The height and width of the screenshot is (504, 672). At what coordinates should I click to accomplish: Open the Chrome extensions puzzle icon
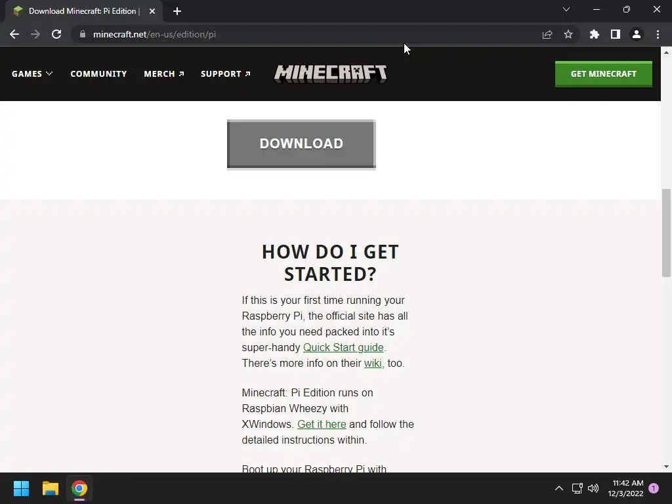click(x=595, y=34)
